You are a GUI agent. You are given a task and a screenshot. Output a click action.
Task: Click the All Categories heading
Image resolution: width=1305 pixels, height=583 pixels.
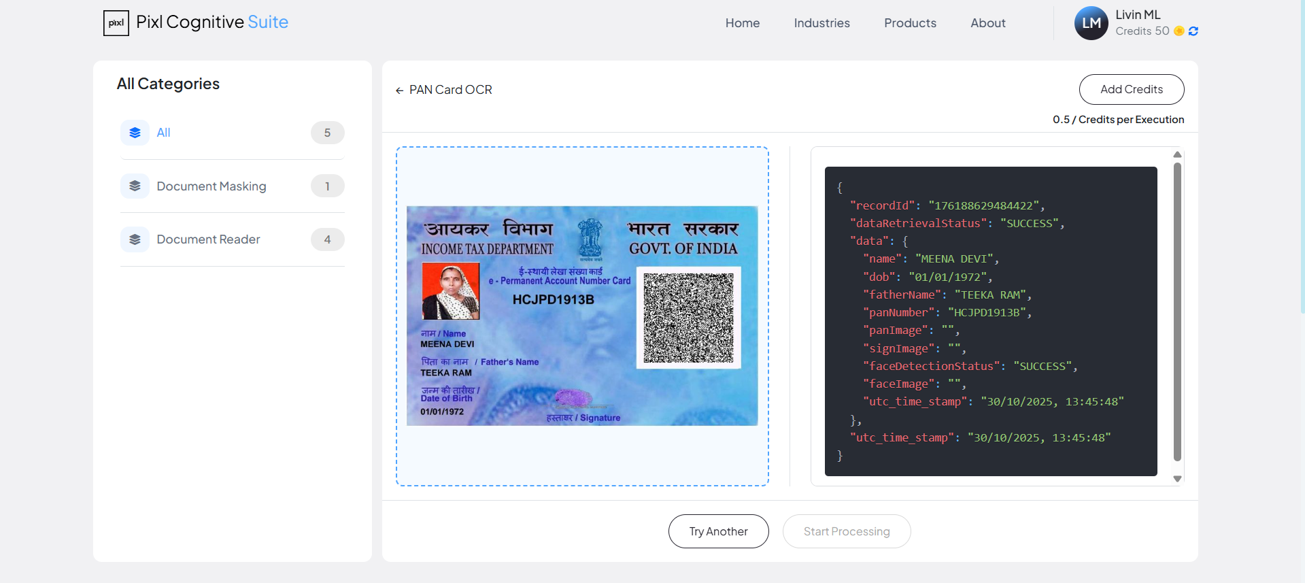coord(168,84)
